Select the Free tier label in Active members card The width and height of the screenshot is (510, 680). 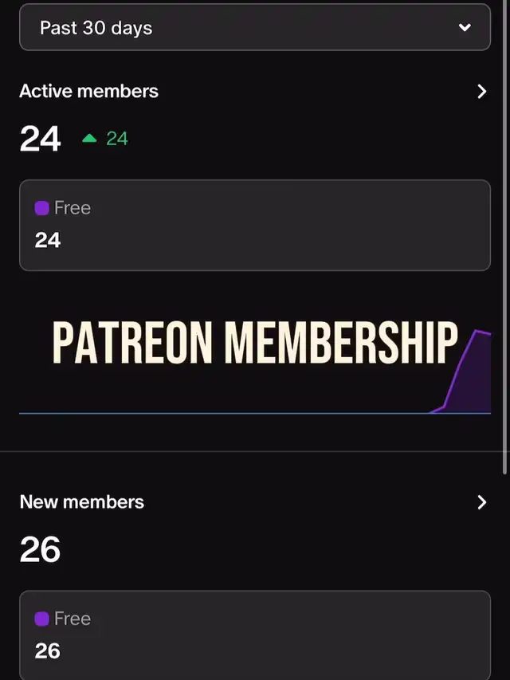(73, 208)
